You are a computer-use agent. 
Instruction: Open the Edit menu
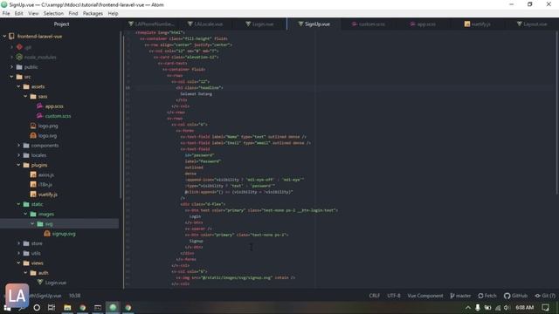[19, 13]
